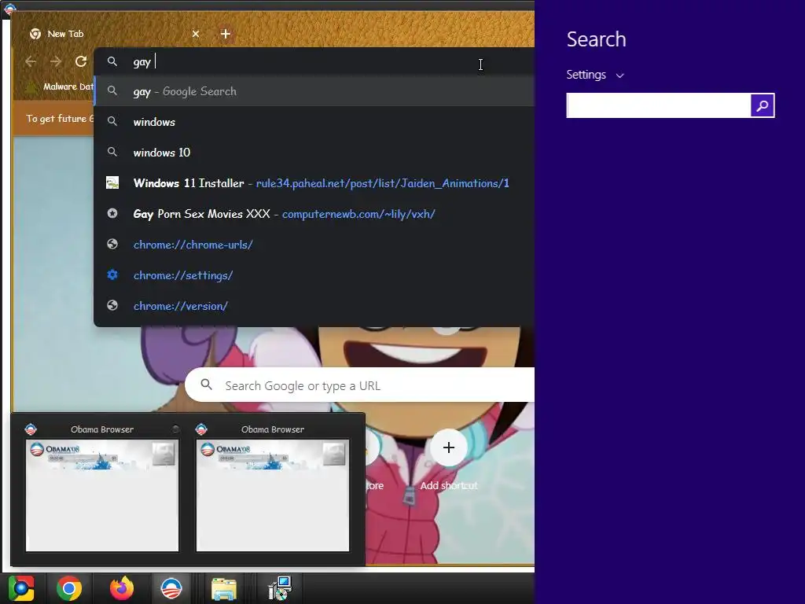Select the computernewb.com bookmark suggestion

[x=314, y=214]
